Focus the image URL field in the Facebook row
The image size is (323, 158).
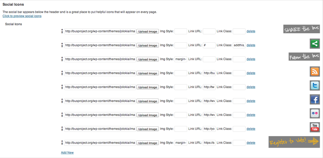tap(100, 101)
